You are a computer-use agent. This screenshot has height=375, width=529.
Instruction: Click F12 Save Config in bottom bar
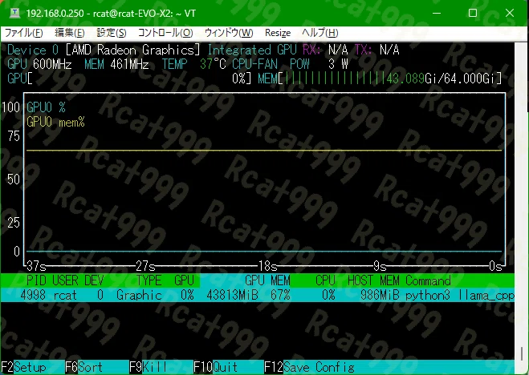pos(309,367)
